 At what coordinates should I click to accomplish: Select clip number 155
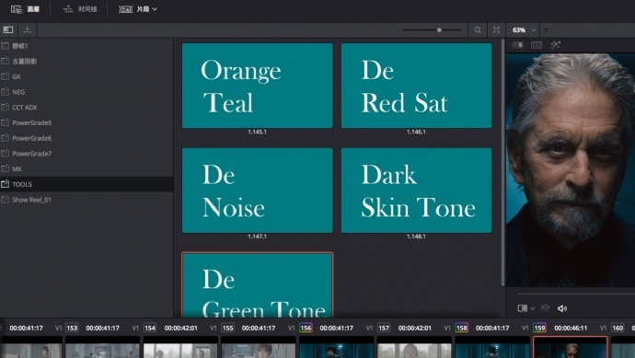(x=227, y=328)
